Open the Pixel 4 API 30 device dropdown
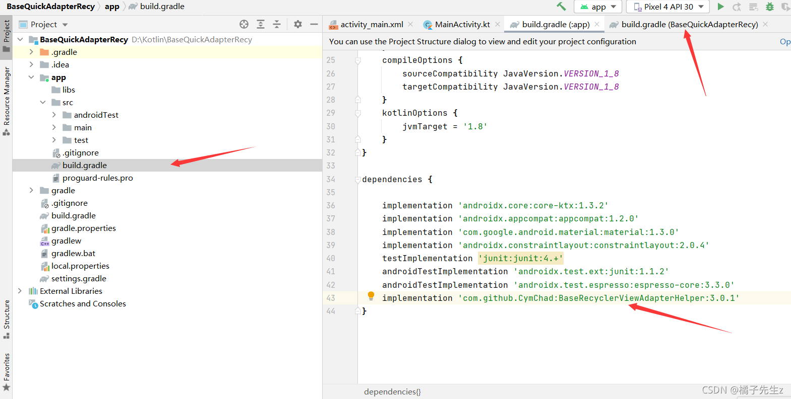Screen dimensions: 791x399 coord(668,7)
